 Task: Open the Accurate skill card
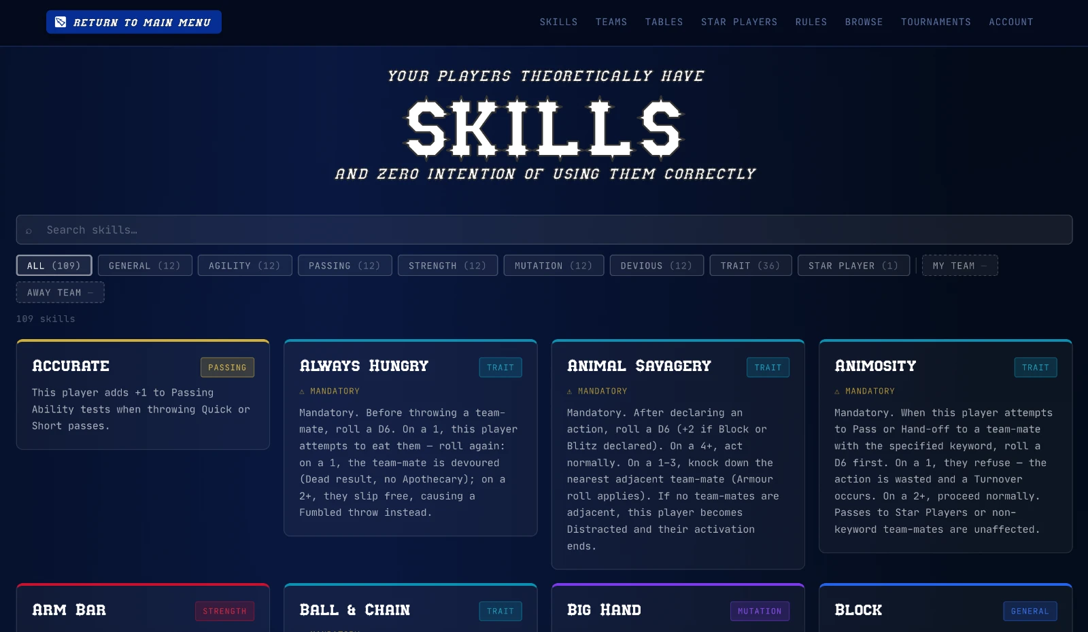click(143, 394)
